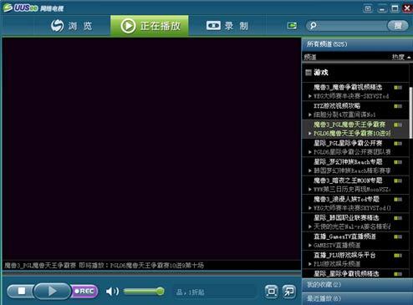Select channel 直播_PLU游戏娱乐平台
Screen dimensions: 413x305
344,255
